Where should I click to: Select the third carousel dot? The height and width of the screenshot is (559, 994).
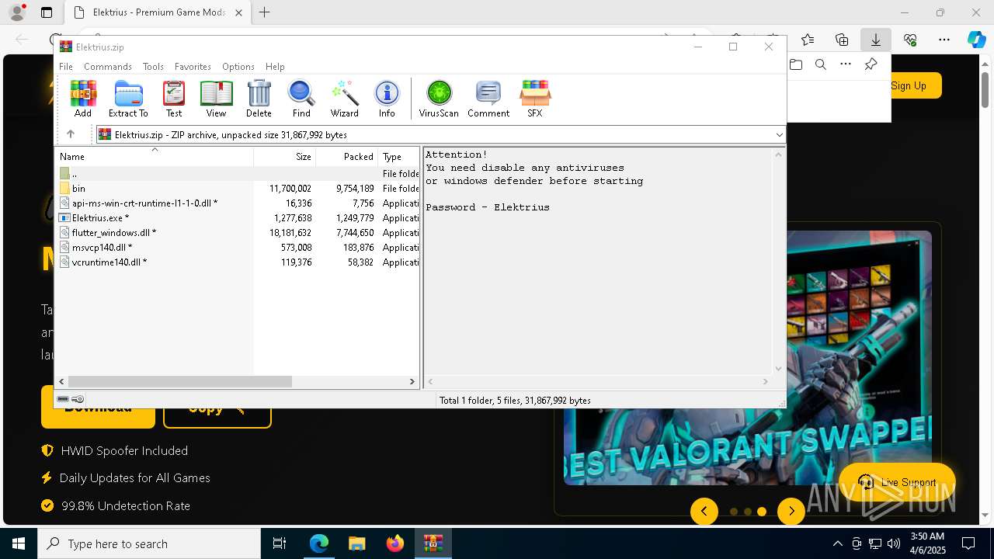click(762, 512)
